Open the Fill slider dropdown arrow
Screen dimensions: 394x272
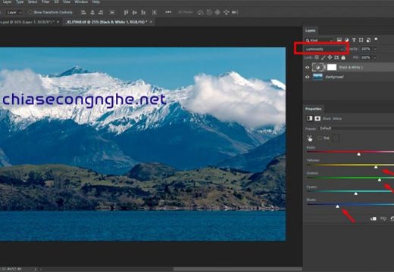pyautogui.click(x=375, y=57)
